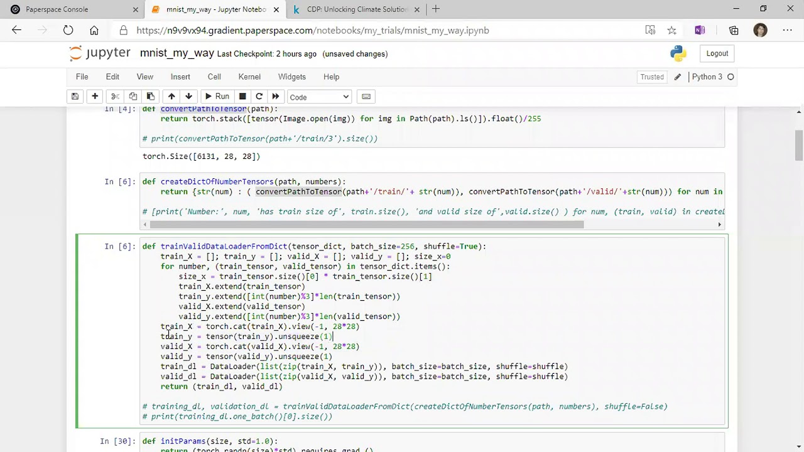Copy the selected cells in the notebook toolbar
Screen dimensions: 804x452
[133, 97]
